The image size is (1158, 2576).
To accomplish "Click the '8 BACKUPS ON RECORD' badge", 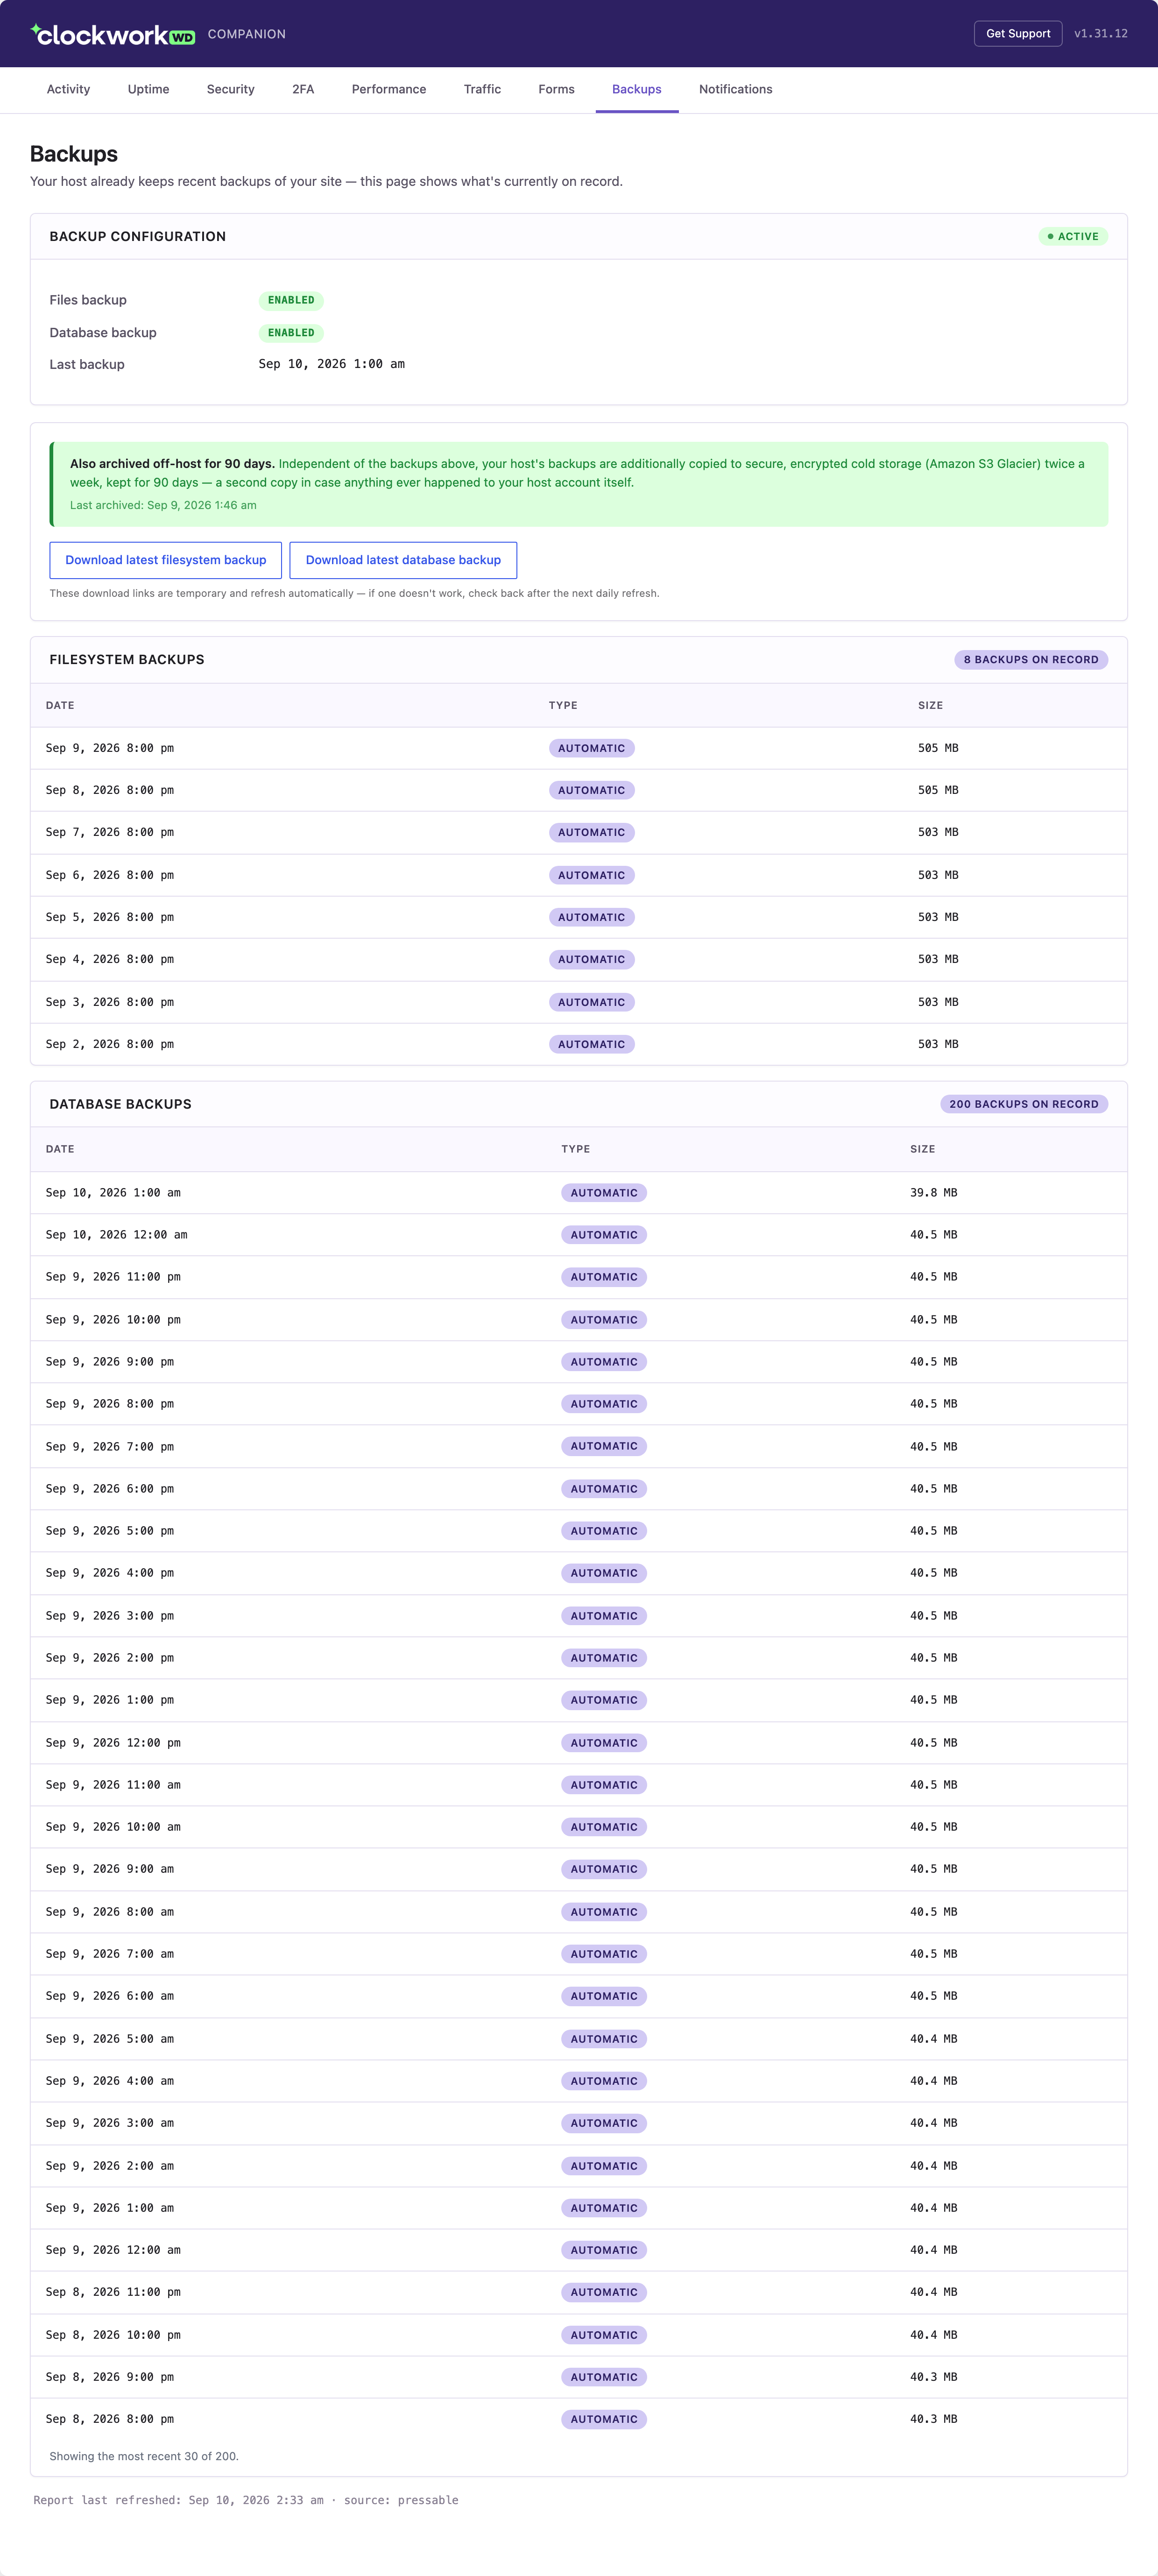I will point(1031,660).
